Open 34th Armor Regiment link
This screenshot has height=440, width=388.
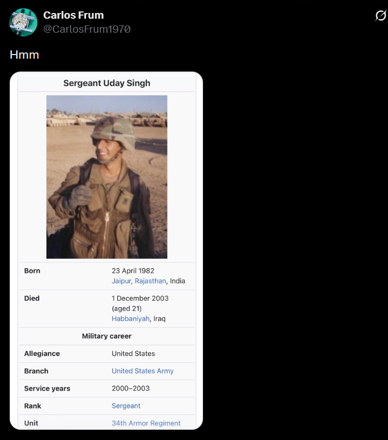tap(146, 423)
